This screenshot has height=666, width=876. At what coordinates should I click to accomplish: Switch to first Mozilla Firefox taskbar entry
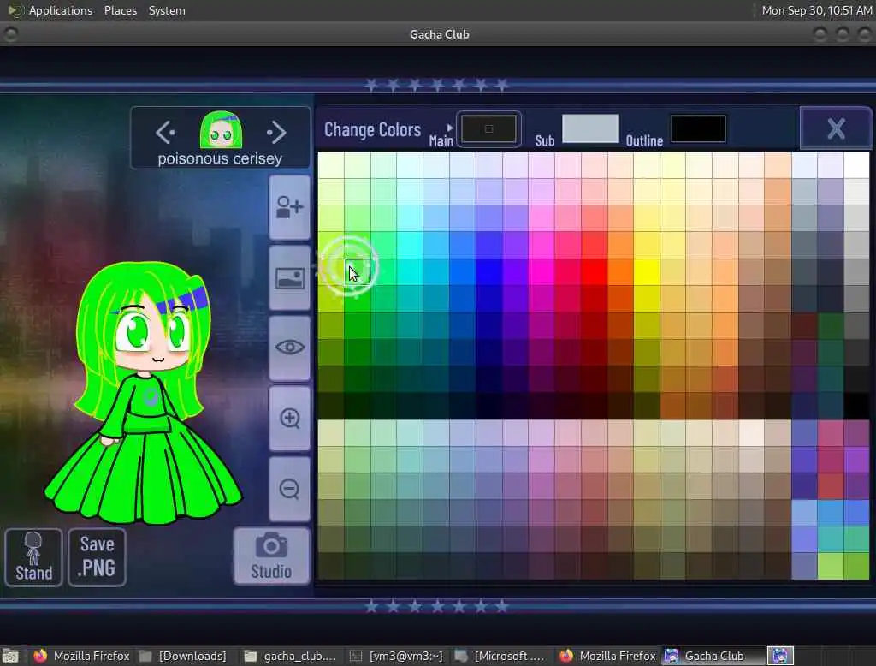[x=81, y=656]
